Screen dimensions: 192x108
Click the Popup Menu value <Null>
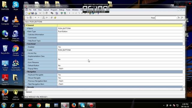coord(61,69)
